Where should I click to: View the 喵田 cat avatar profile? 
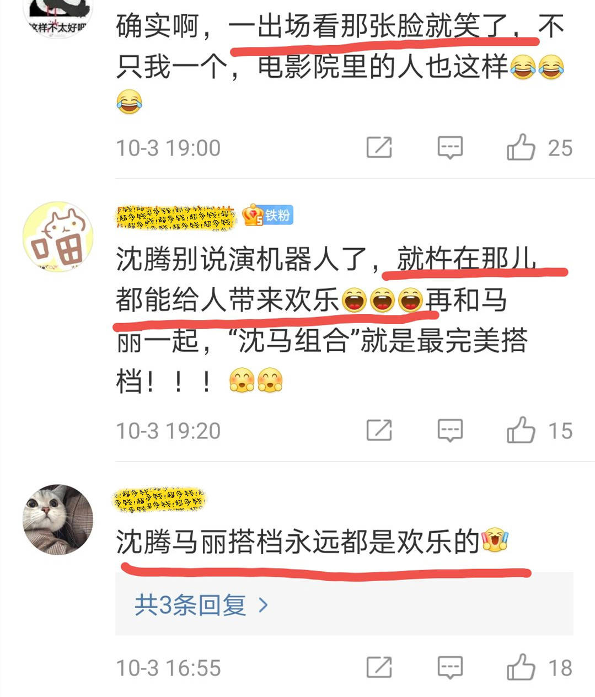coord(58,237)
